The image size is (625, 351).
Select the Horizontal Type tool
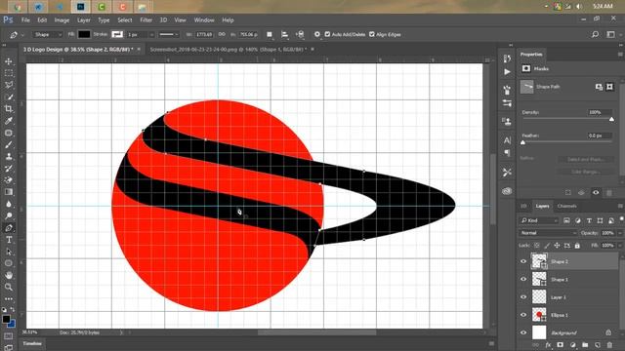click(9, 240)
